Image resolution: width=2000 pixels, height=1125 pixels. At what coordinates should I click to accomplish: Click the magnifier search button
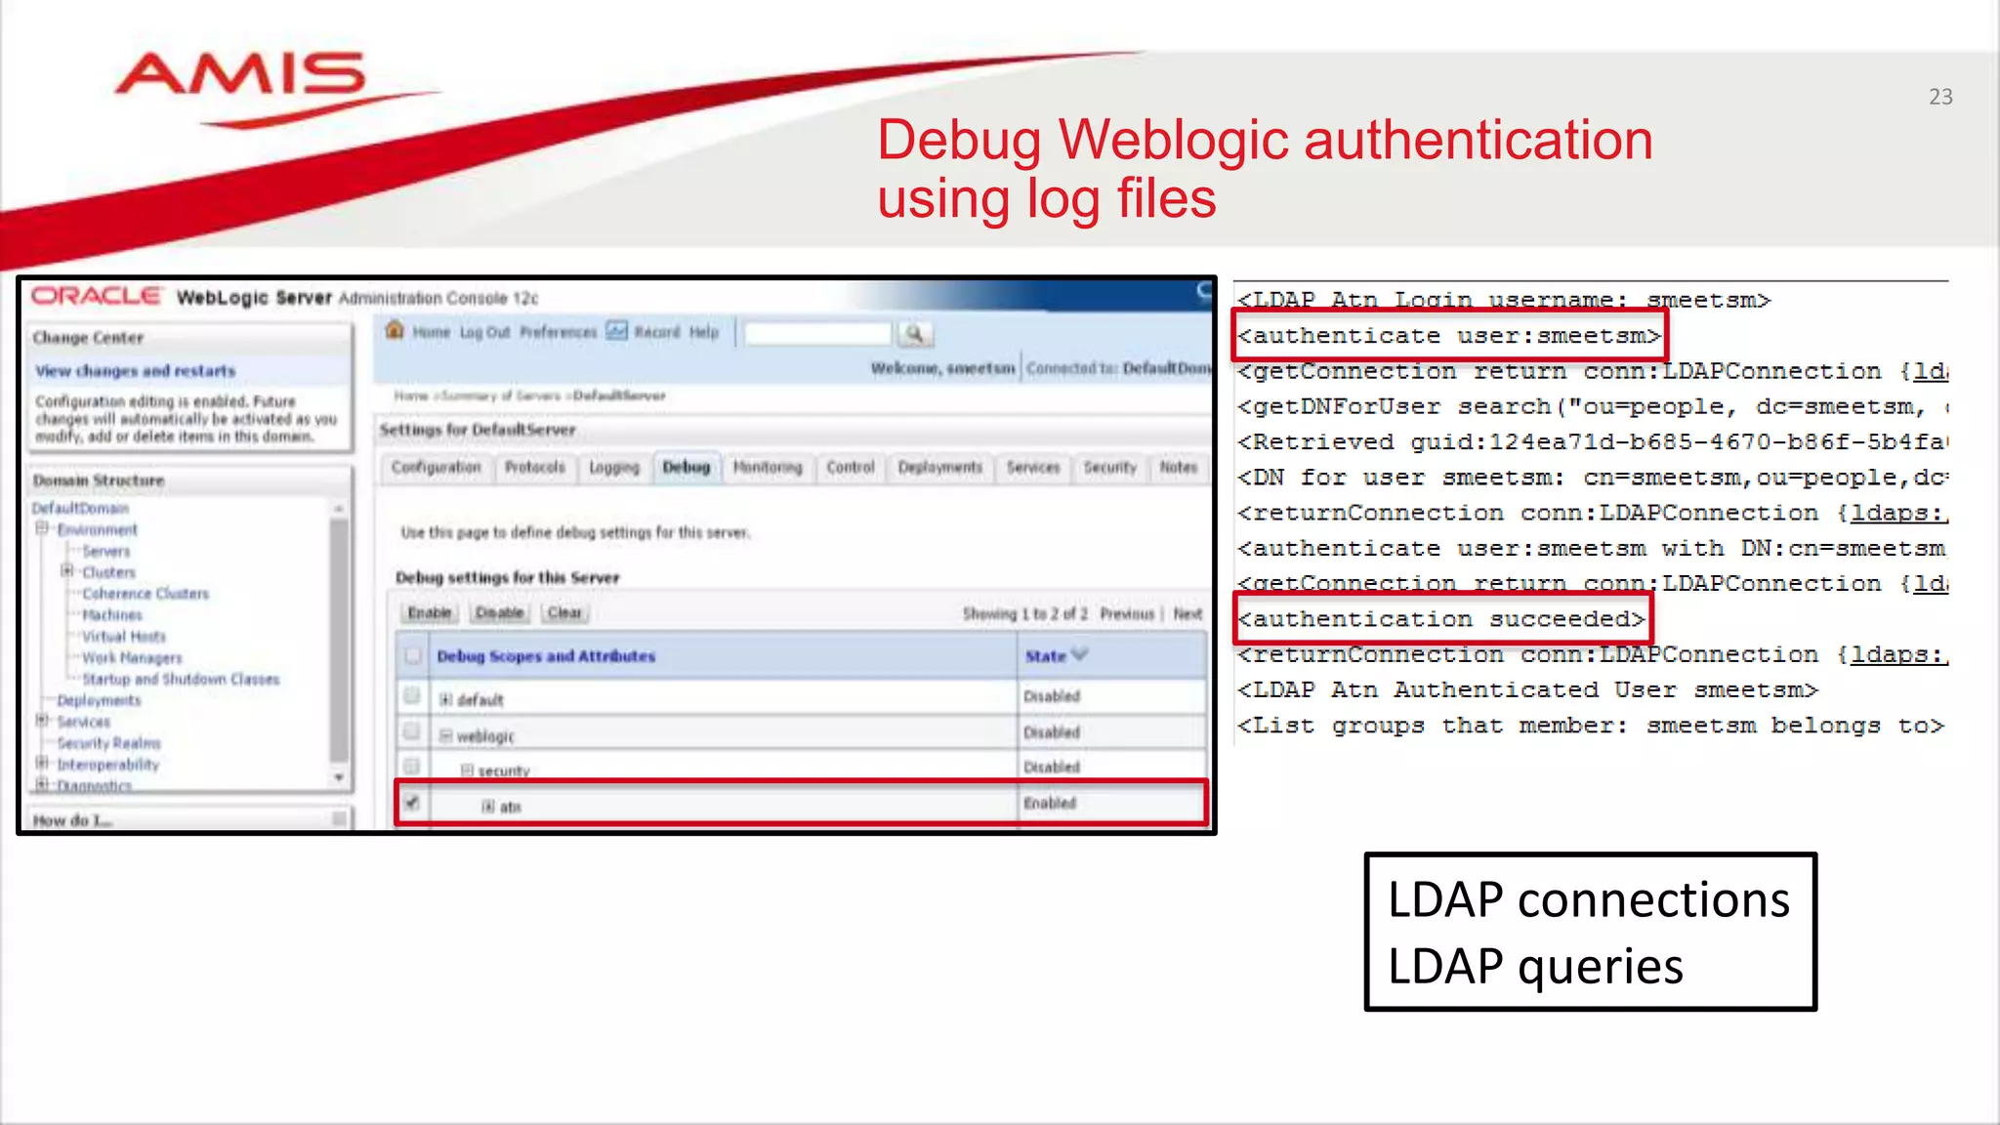(x=915, y=334)
